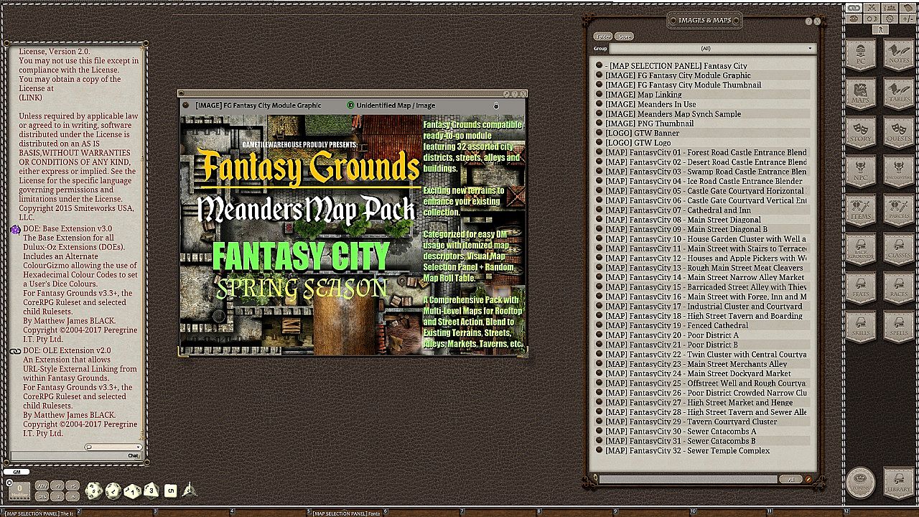The image size is (919, 517).
Task: Toggle the +2 modifier button
Action: (58, 485)
